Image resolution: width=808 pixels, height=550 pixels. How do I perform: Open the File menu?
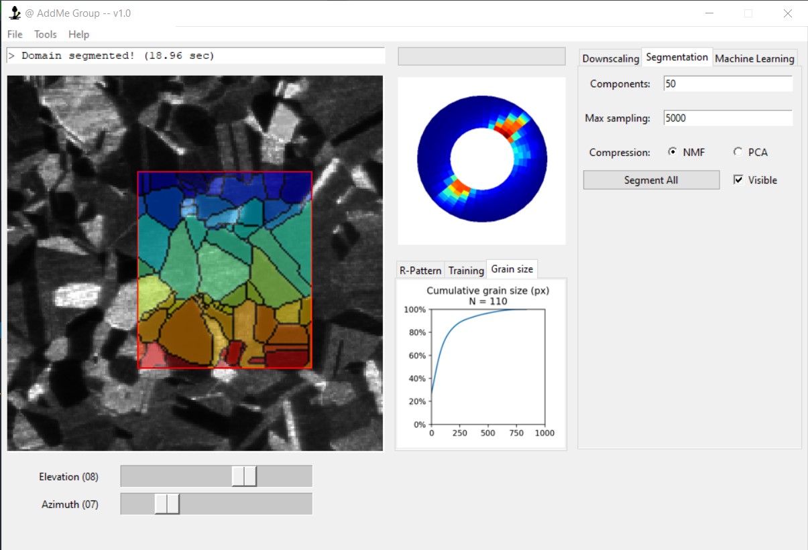click(x=15, y=34)
